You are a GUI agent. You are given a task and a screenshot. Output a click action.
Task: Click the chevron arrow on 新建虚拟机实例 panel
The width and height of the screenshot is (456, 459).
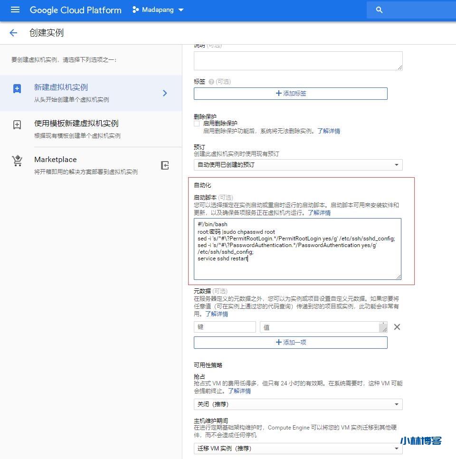pyautogui.click(x=165, y=93)
